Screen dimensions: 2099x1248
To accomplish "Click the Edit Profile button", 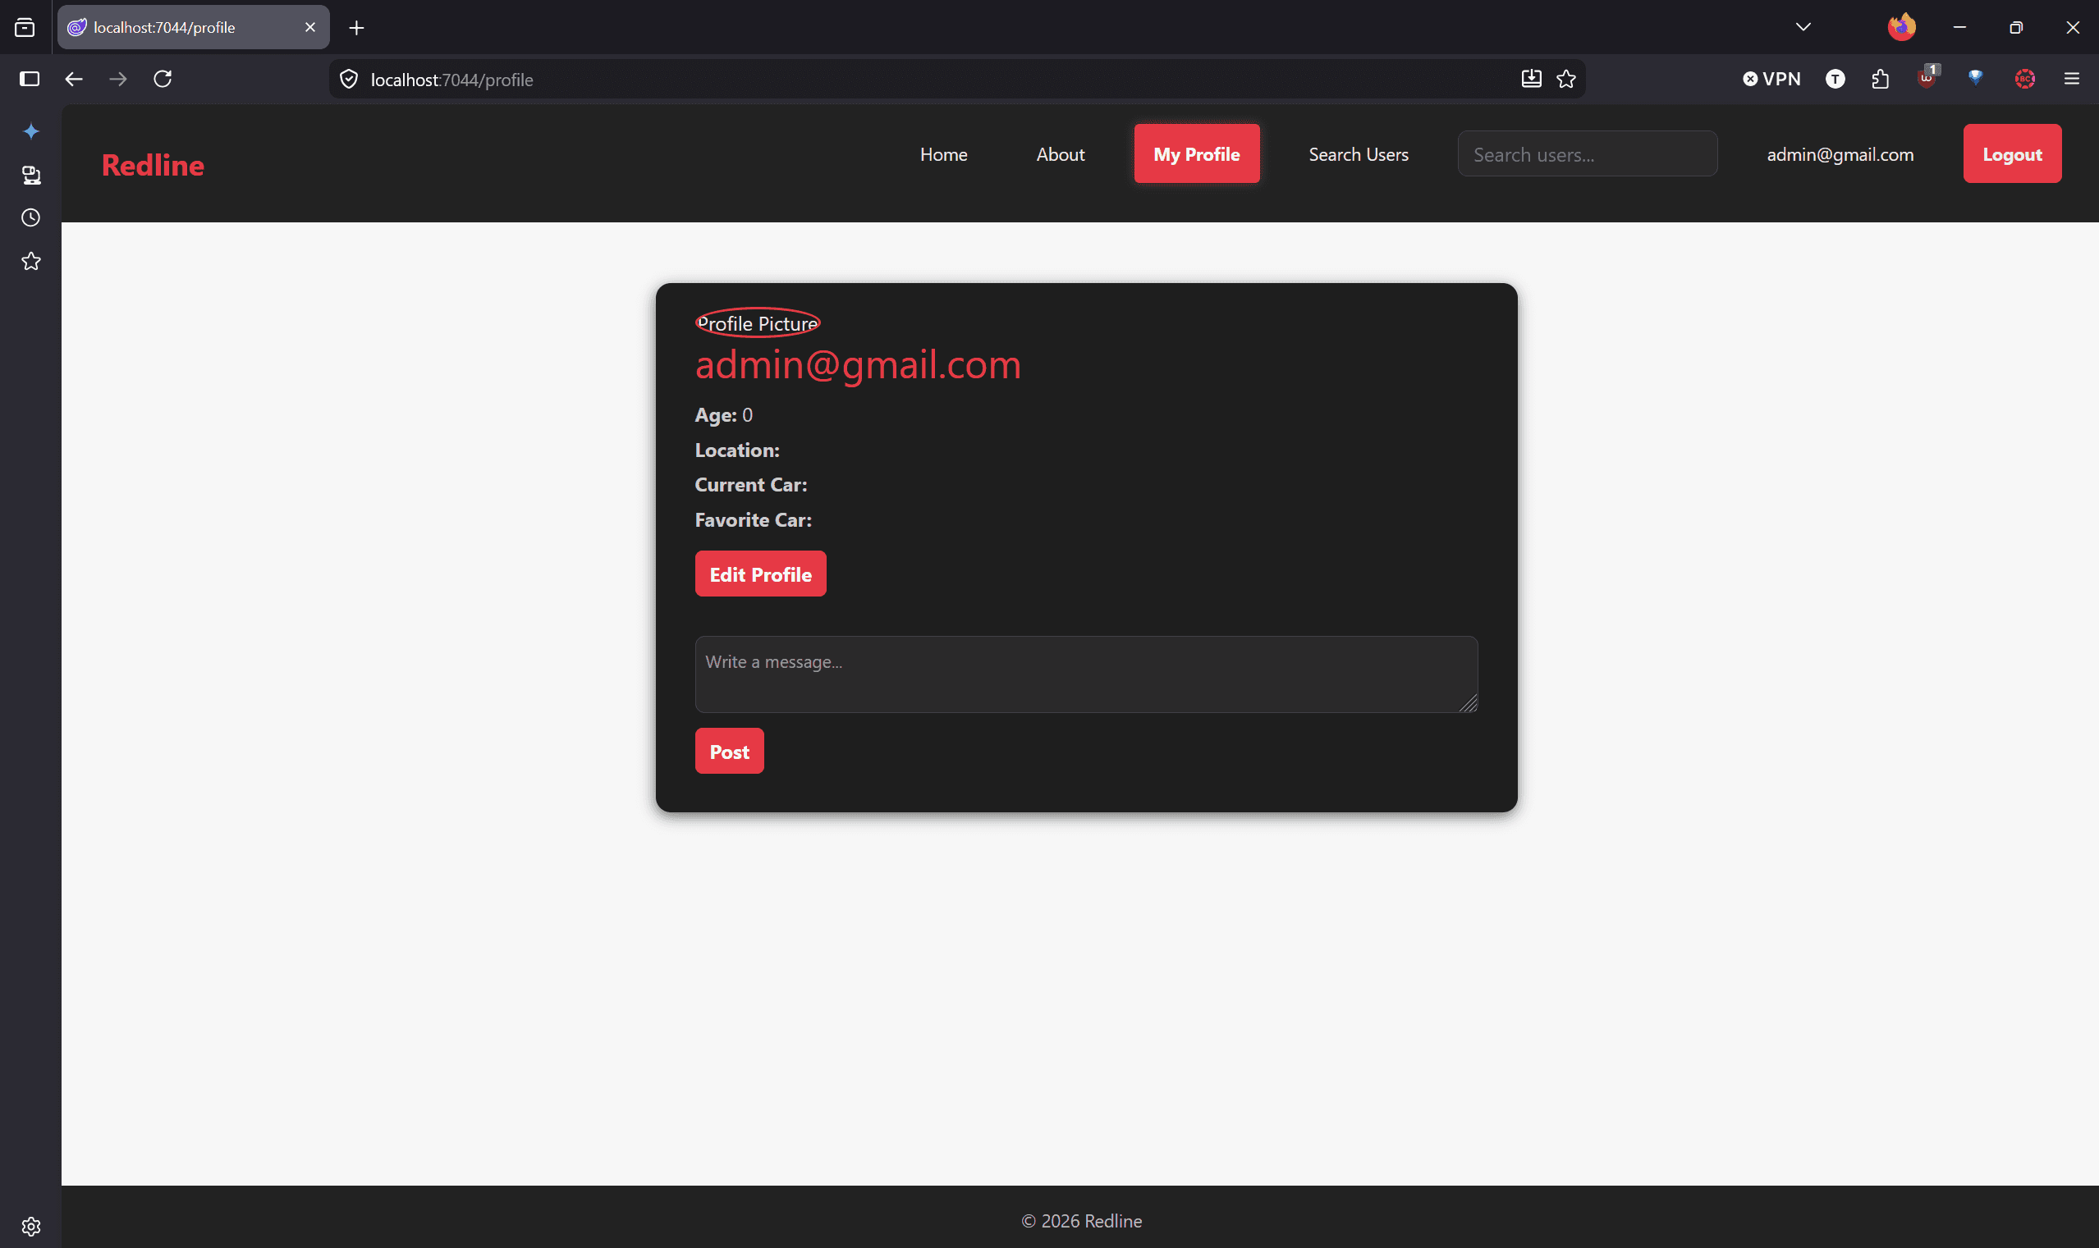I will [x=760, y=574].
